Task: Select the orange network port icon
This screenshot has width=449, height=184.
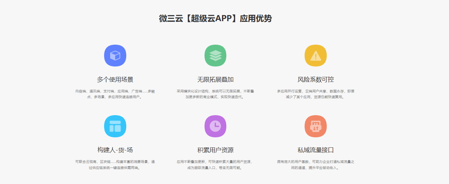Action: pos(316,126)
